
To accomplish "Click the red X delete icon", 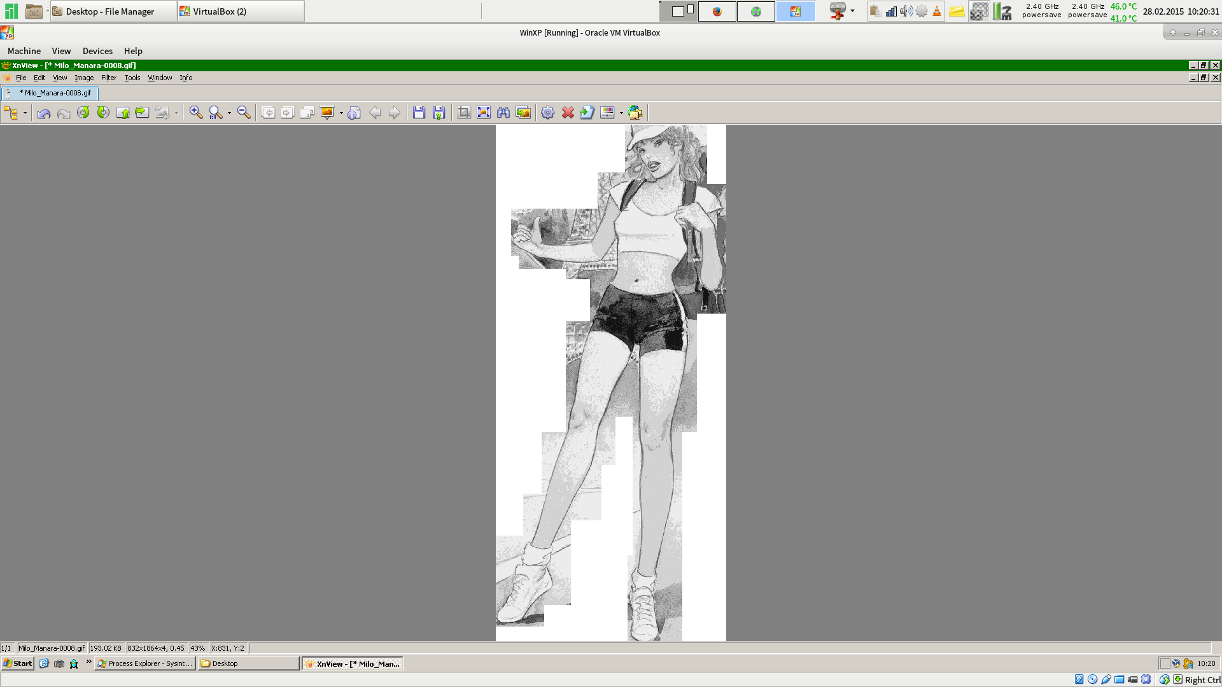I will [568, 113].
